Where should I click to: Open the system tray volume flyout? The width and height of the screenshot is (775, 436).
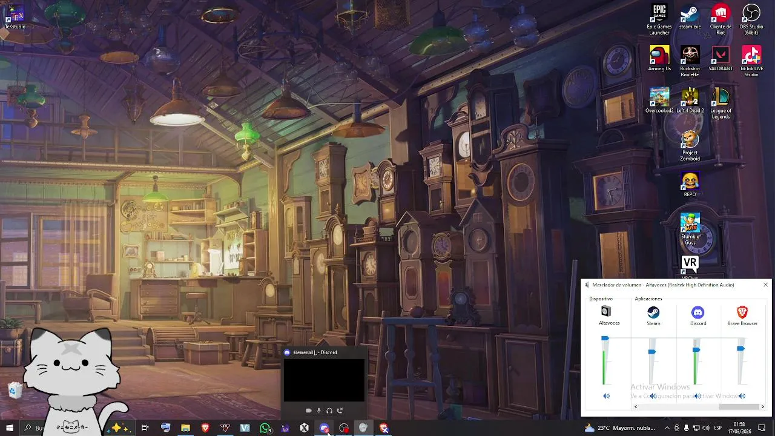click(705, 428)
